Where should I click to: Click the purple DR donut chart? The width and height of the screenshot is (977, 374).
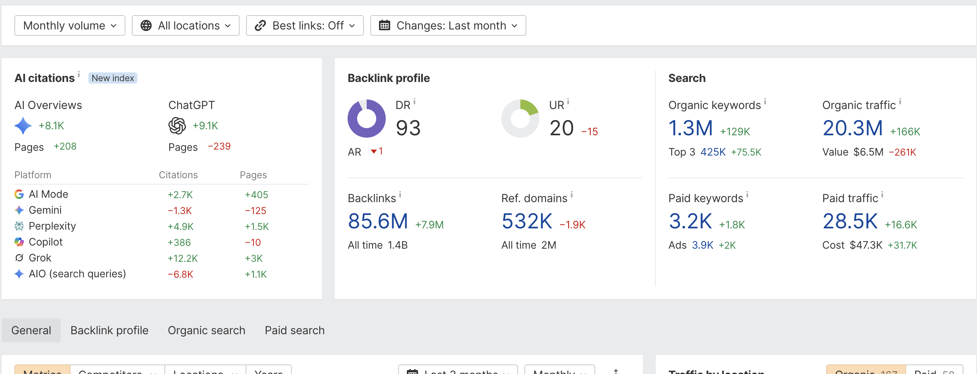[x=367, y=119]
